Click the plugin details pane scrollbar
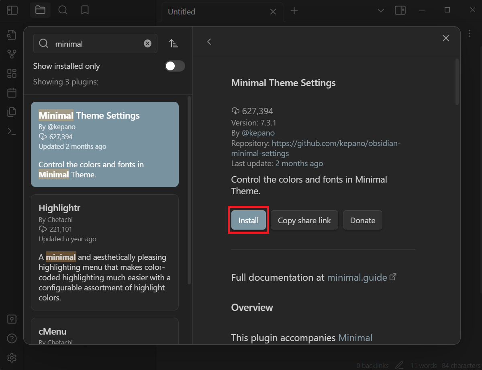482x370 pixels. click(457, 82)
